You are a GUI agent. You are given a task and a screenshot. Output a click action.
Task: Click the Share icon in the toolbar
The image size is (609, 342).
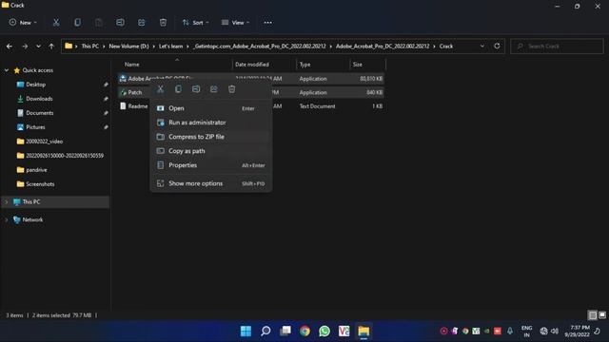pyautogui.click(x=142, y=23)
